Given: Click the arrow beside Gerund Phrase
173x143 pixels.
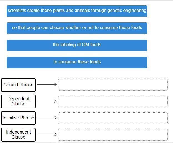Looking at the screenshot, I should tap(47, 85).
